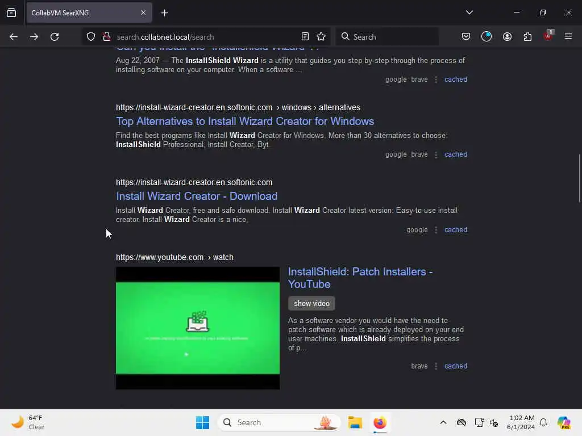Viewport: 582px width, 436px height.
Task: Click the softonic alternatives URL text
Action: pyautogui.click(x=238, y=107)
